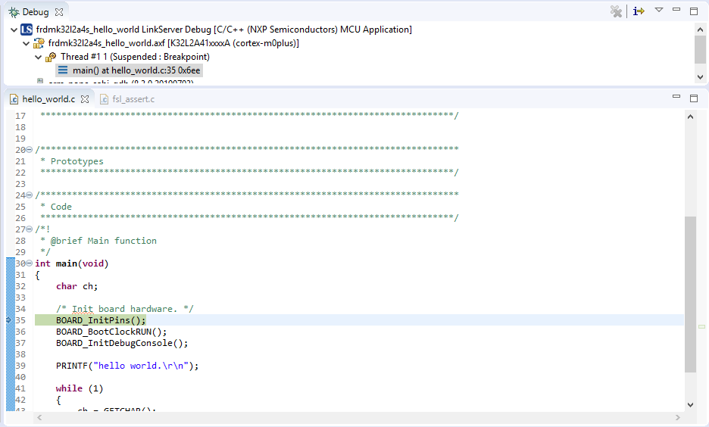Screen dimensions: 709x427
Task: Select the hello_world.c editor tab
Action: [48, 99]
